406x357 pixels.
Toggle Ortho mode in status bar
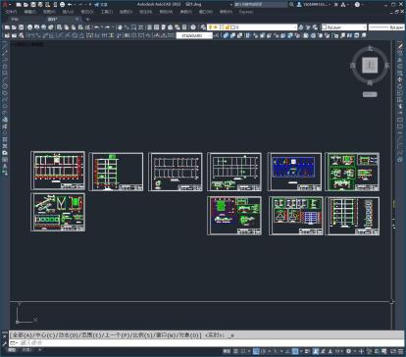[256, 351]
